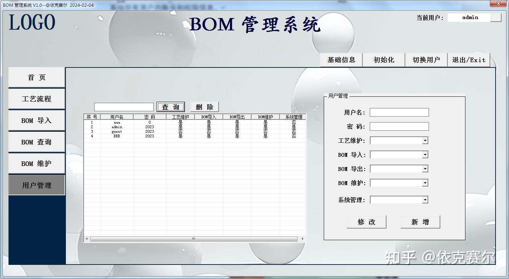509x279 pixels.
Task: Expand the 系统管理 dropdown
Action: [x=425, y=200]
